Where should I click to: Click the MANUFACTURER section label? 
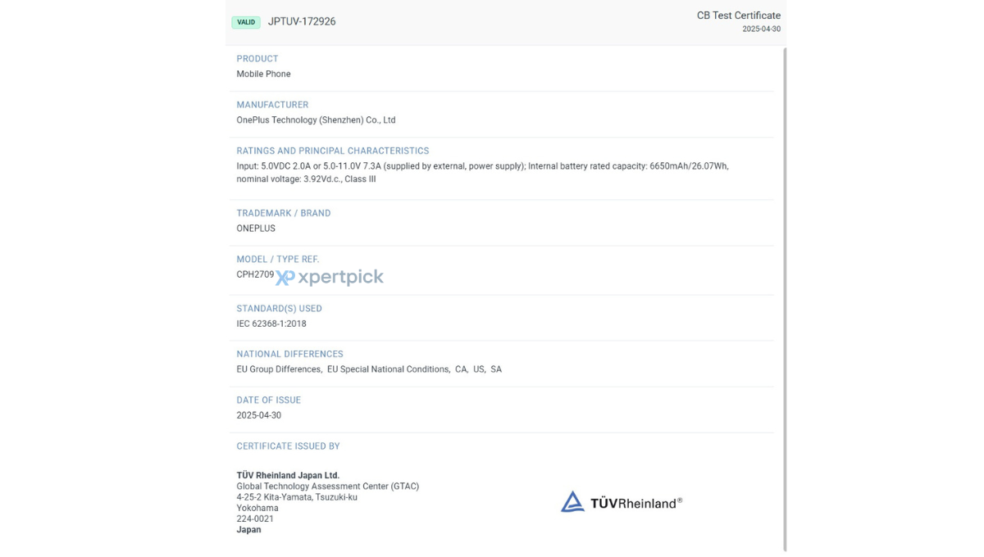tap(272, 105)
